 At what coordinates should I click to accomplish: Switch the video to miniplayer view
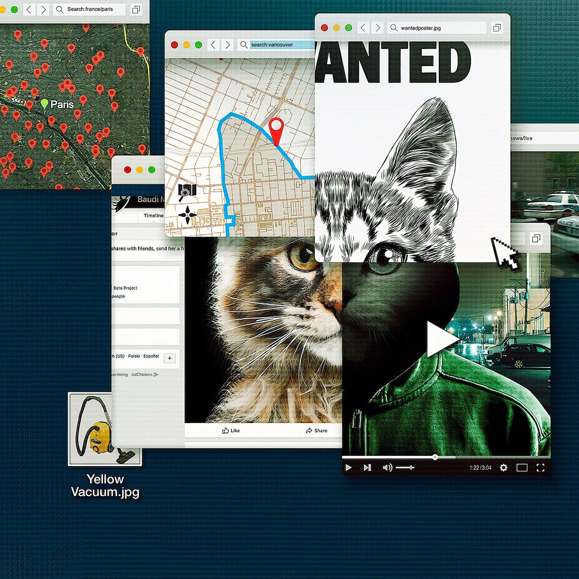coord(522,467)
